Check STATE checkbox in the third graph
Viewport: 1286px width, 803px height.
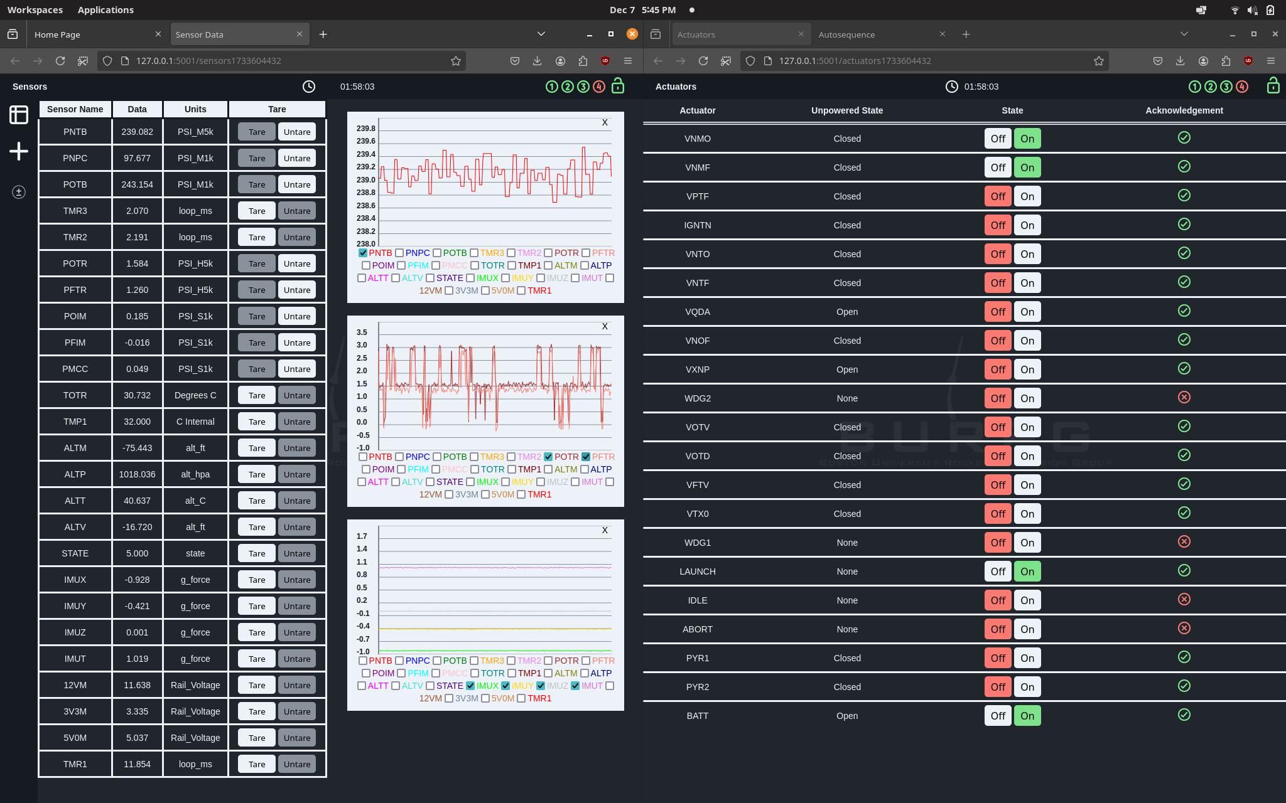(x=430, y=686)
